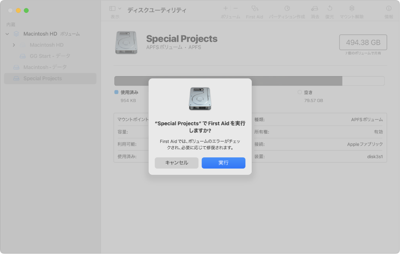Click the 494.38 GB capacity box
The height and width of the screenshot is (255, 400).
pyautogui.click(x=363, y=43)
